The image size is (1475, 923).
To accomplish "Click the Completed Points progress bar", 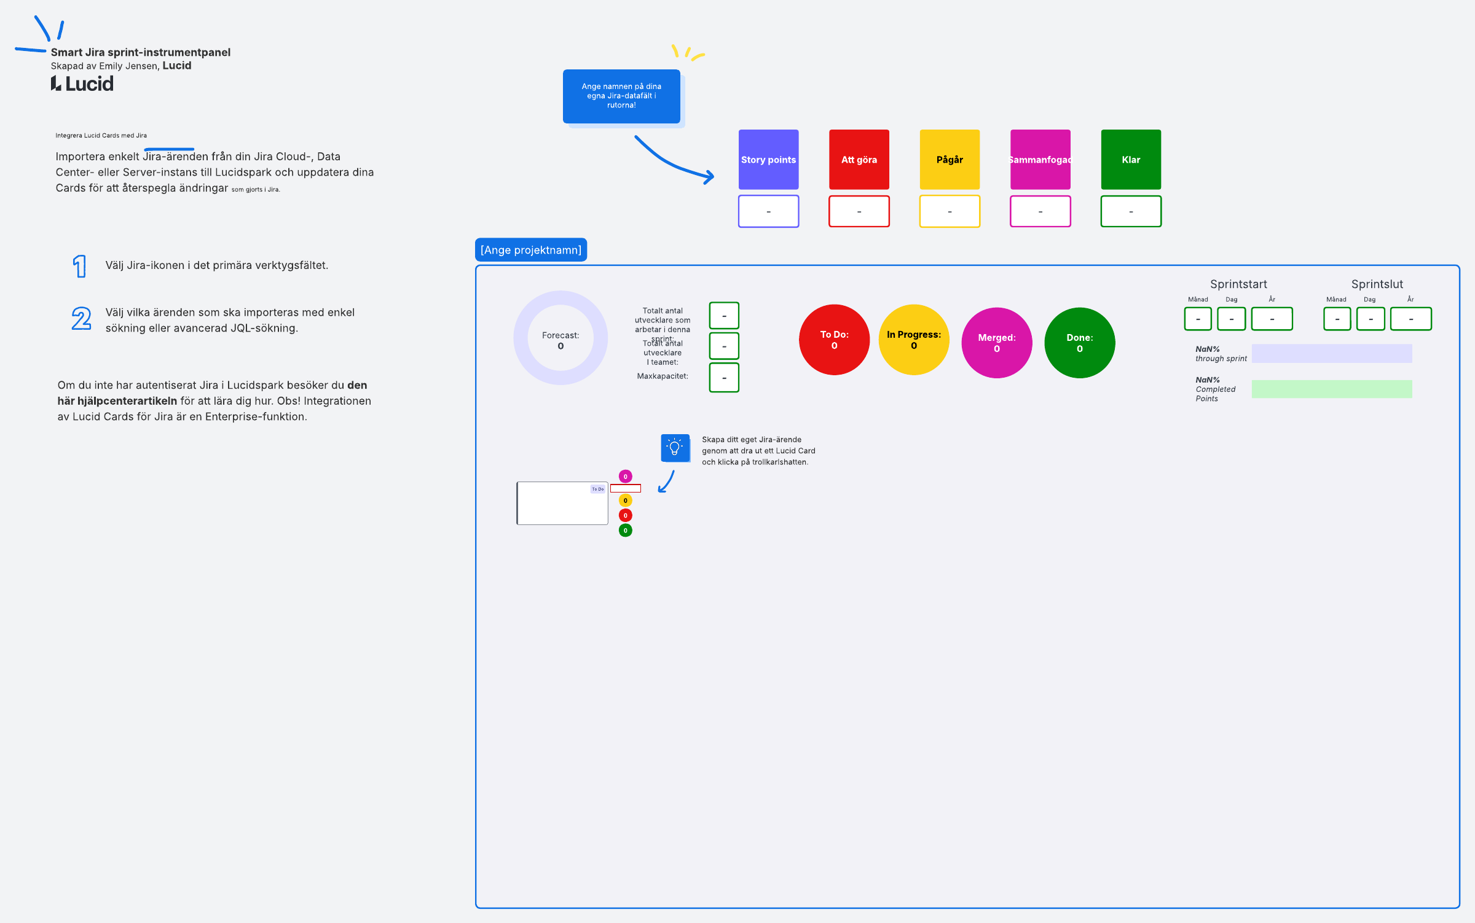I will [x=1332, y=389].
